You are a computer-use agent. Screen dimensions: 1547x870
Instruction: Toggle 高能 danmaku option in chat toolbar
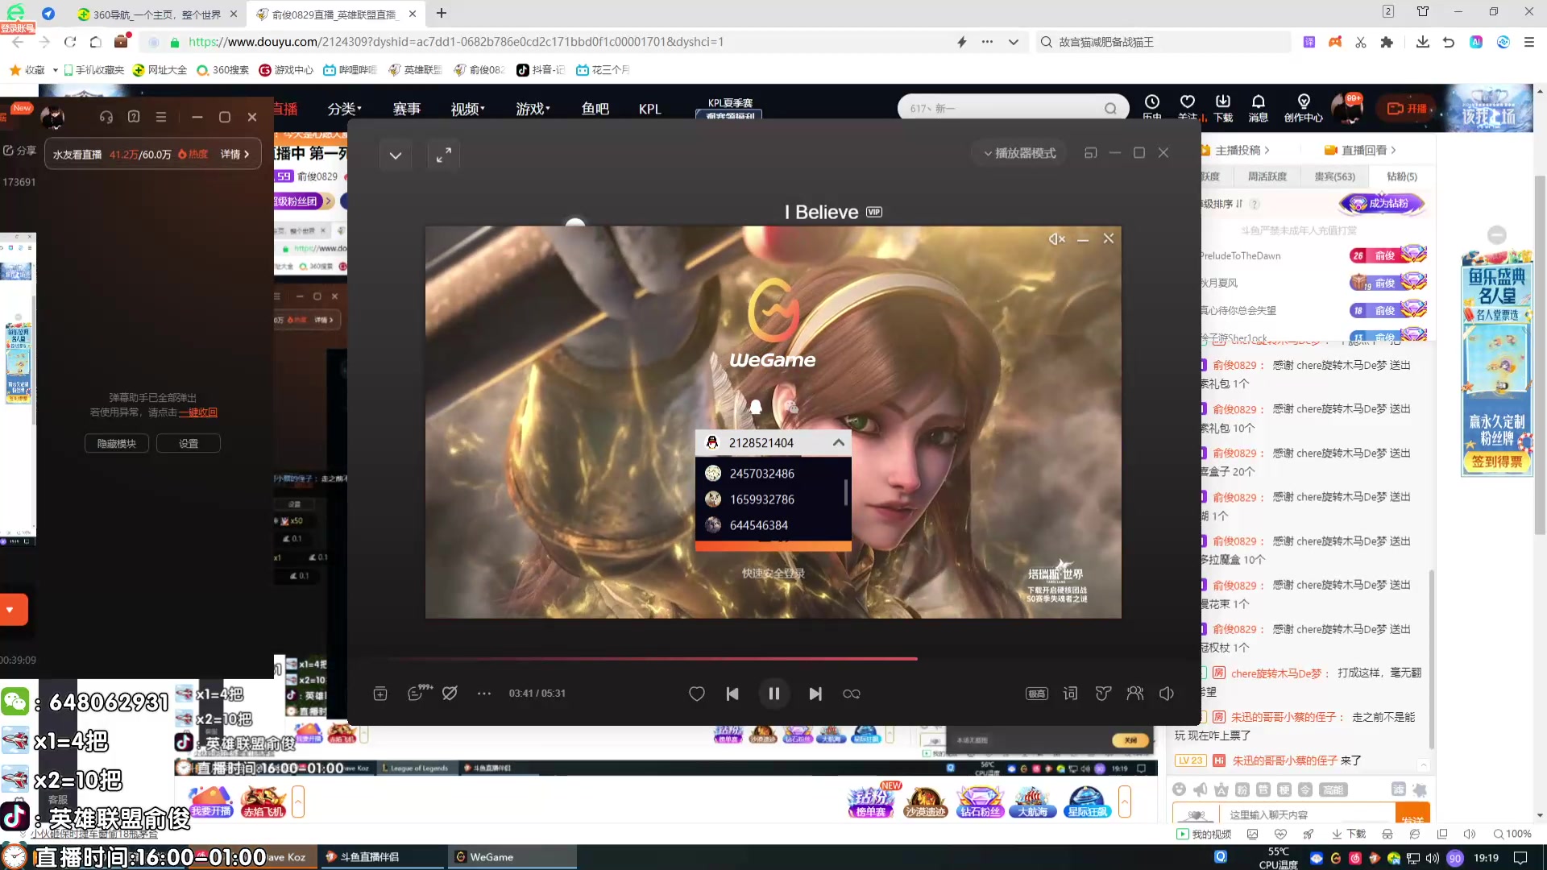pyautogui.click(x=1333, y=790)
